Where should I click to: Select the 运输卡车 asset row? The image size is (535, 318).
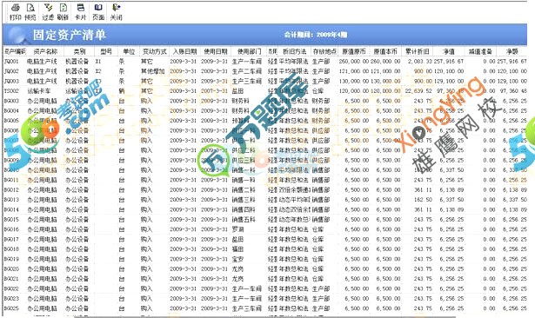pos(265,91)
